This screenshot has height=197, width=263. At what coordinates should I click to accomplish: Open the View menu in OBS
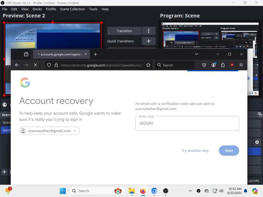(x=25, y=9)
